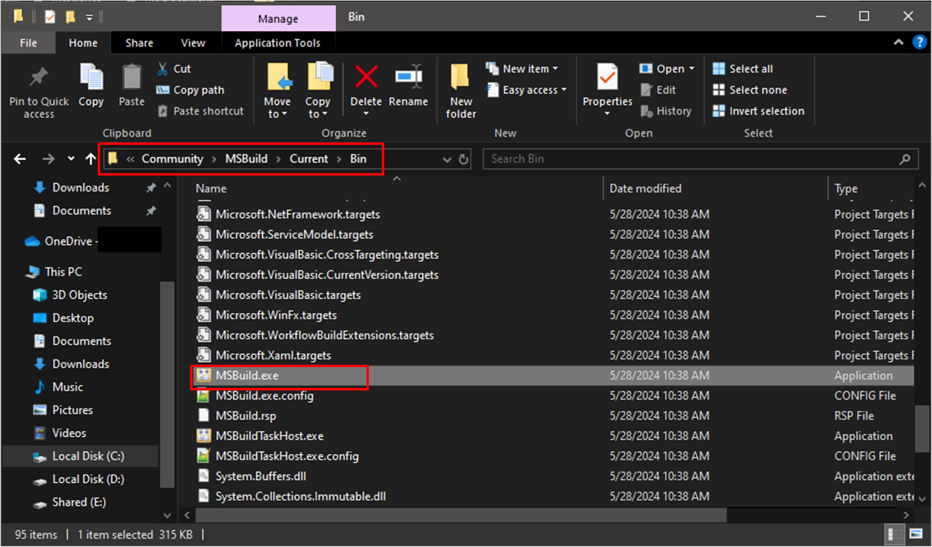The height and width of the screenshot is (547, 932).
Task: Switch to large thumbnails view icon
Action: pyautogui.click(x=915, y=533)
